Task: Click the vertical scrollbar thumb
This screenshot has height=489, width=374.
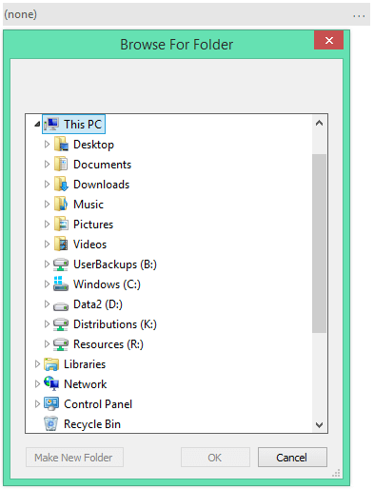Action: click(x=319, y=244)
